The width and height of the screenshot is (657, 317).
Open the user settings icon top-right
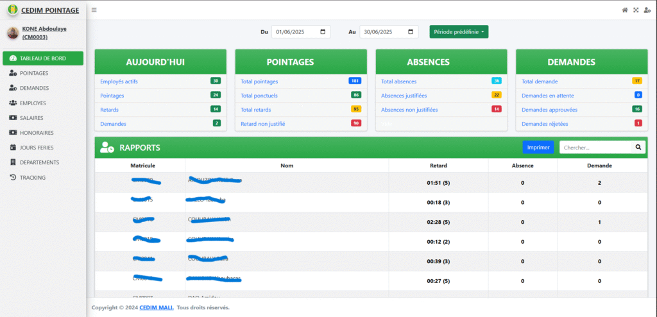tap(647, 10)
